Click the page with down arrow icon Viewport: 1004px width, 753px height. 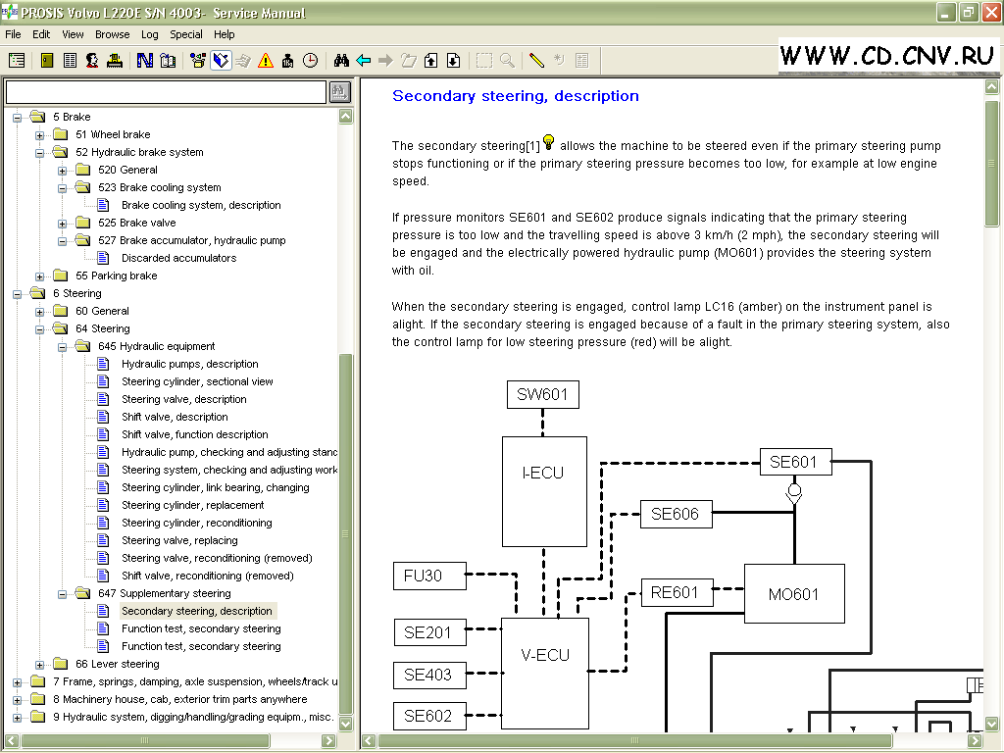click(453, 61)
